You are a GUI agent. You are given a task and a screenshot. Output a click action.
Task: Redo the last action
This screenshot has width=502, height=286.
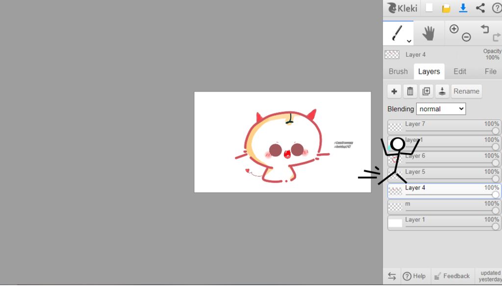(497, 37)
